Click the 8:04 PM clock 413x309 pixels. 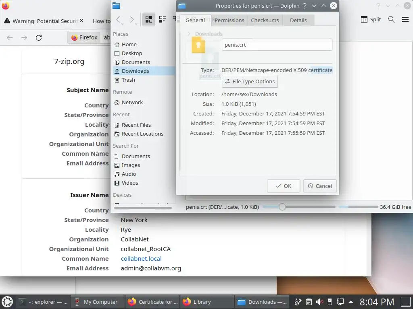(x=377, y=302)
